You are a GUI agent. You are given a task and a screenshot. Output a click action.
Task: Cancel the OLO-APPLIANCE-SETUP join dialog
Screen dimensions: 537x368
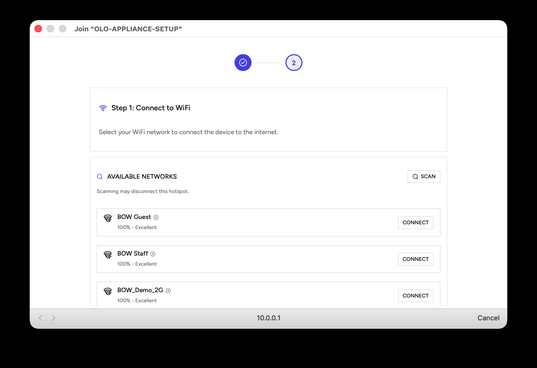[x=488, y=318]
